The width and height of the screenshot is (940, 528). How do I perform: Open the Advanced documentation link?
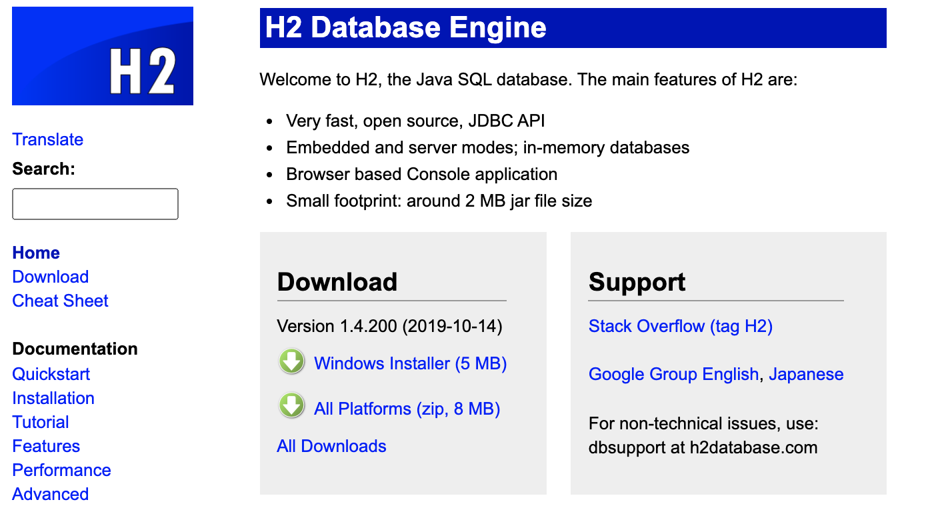pos(51,494)
